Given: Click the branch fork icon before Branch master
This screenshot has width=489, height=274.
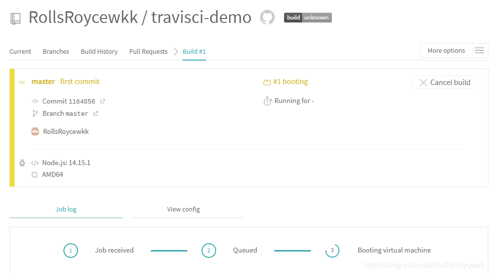Looking at the screenshot, I should pos(35,113).
